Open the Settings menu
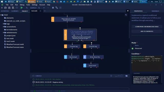The image size is (164, 92). point(35,5)
